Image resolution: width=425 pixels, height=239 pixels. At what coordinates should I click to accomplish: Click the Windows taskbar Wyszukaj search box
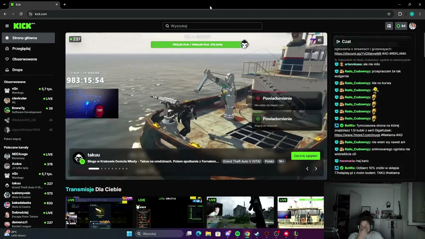click(159, 234)
